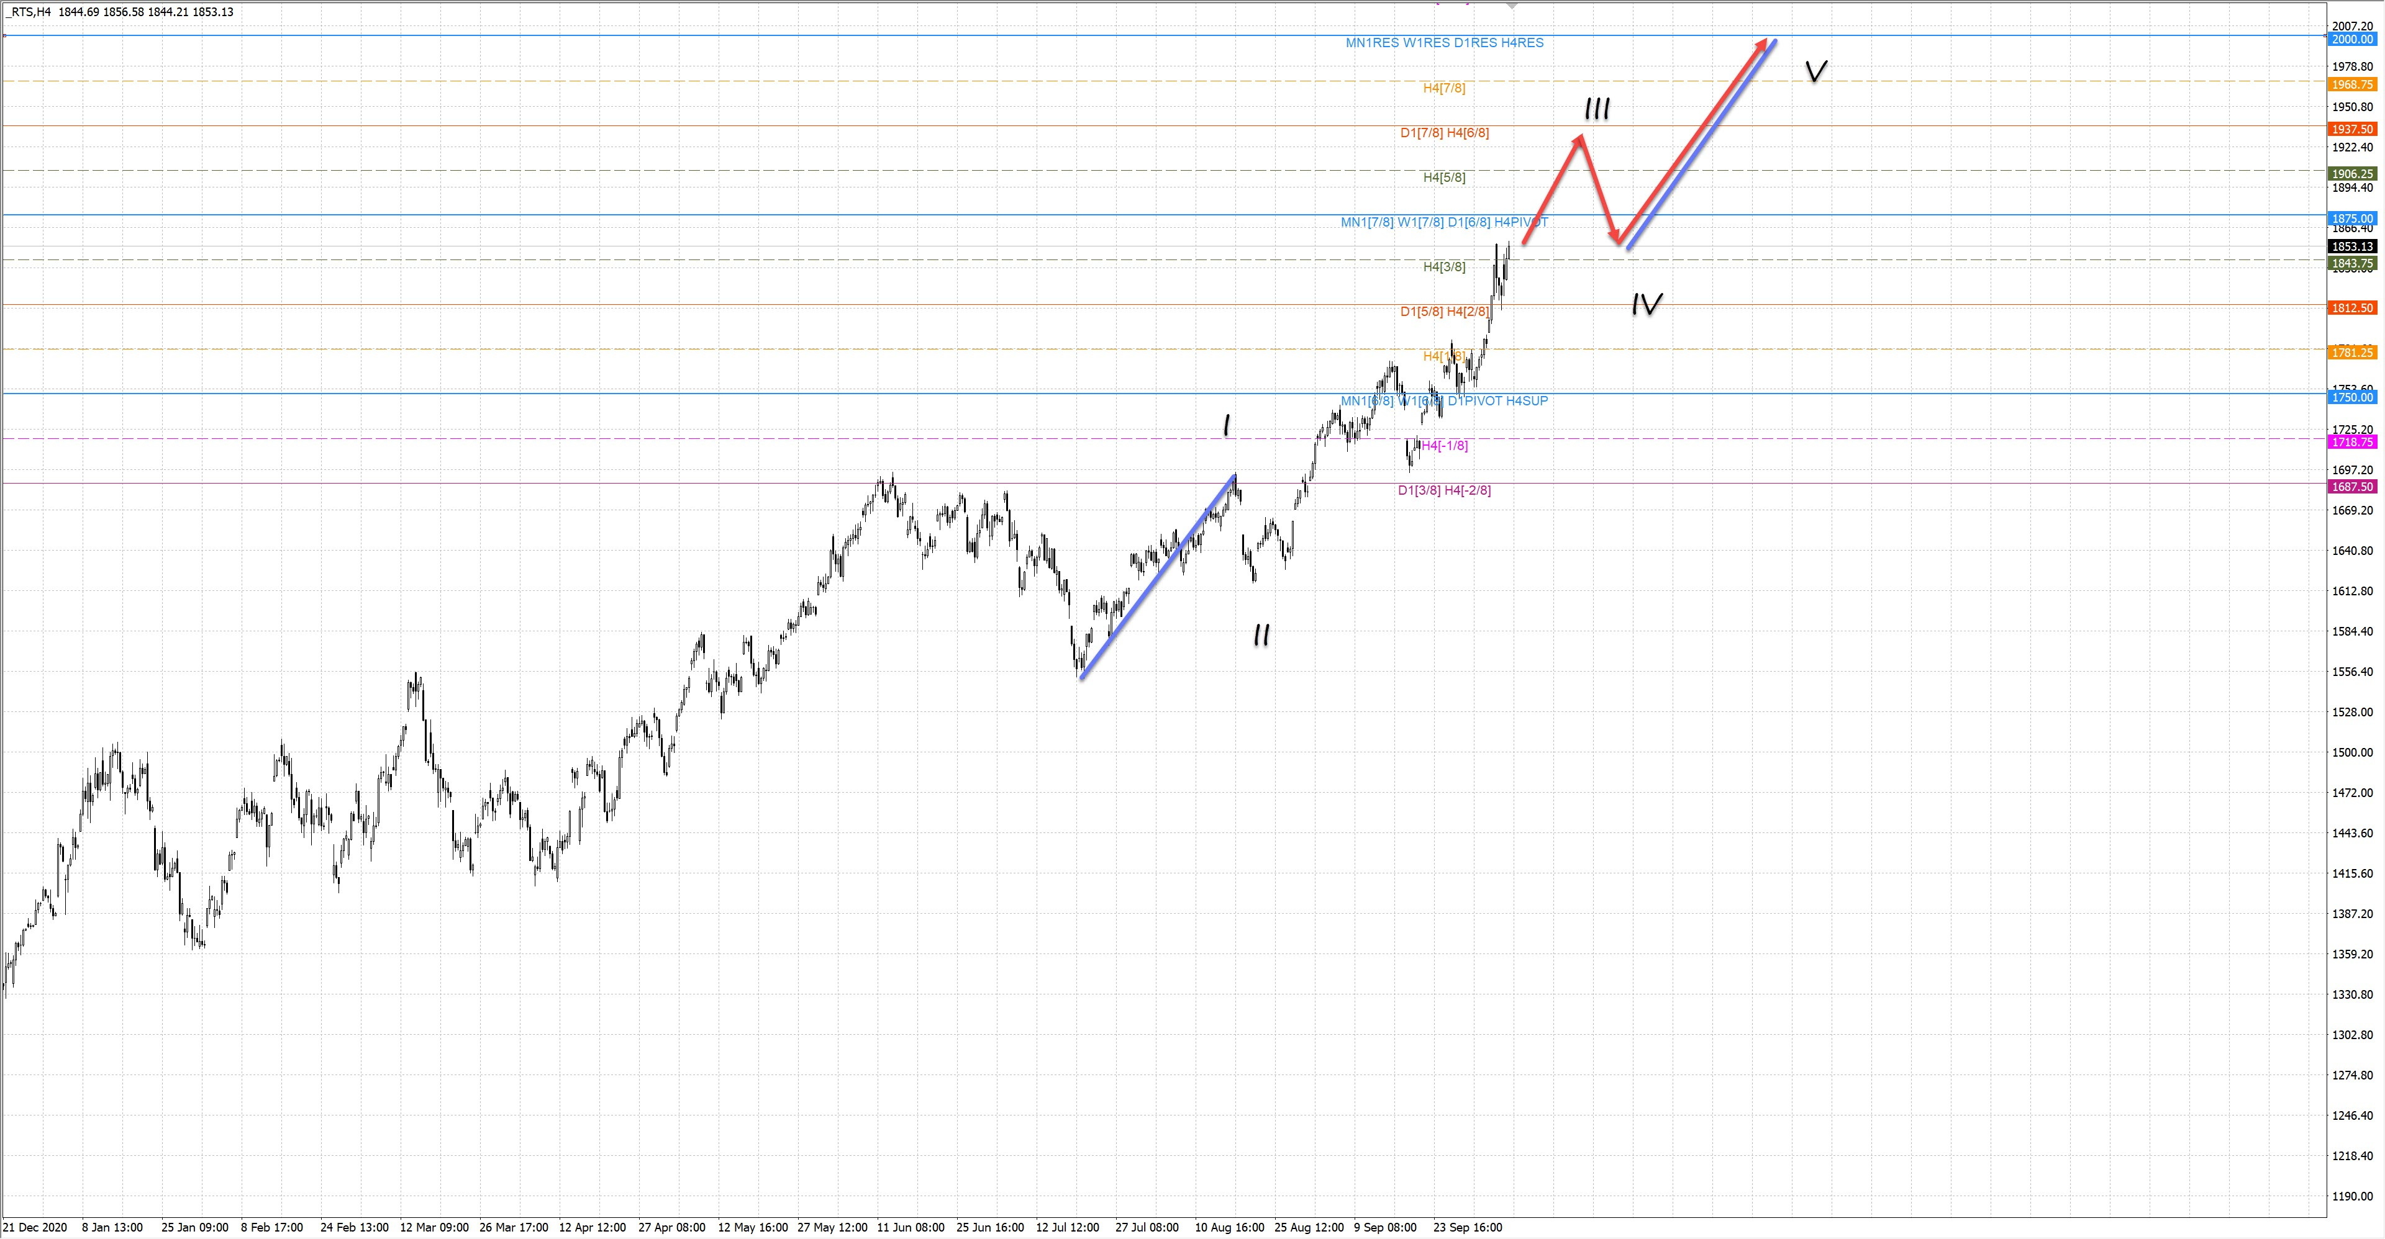Click the blue 2000.00 price tag
This screenshot has height=1239, width=2385.
click(x=2351, y=40)
